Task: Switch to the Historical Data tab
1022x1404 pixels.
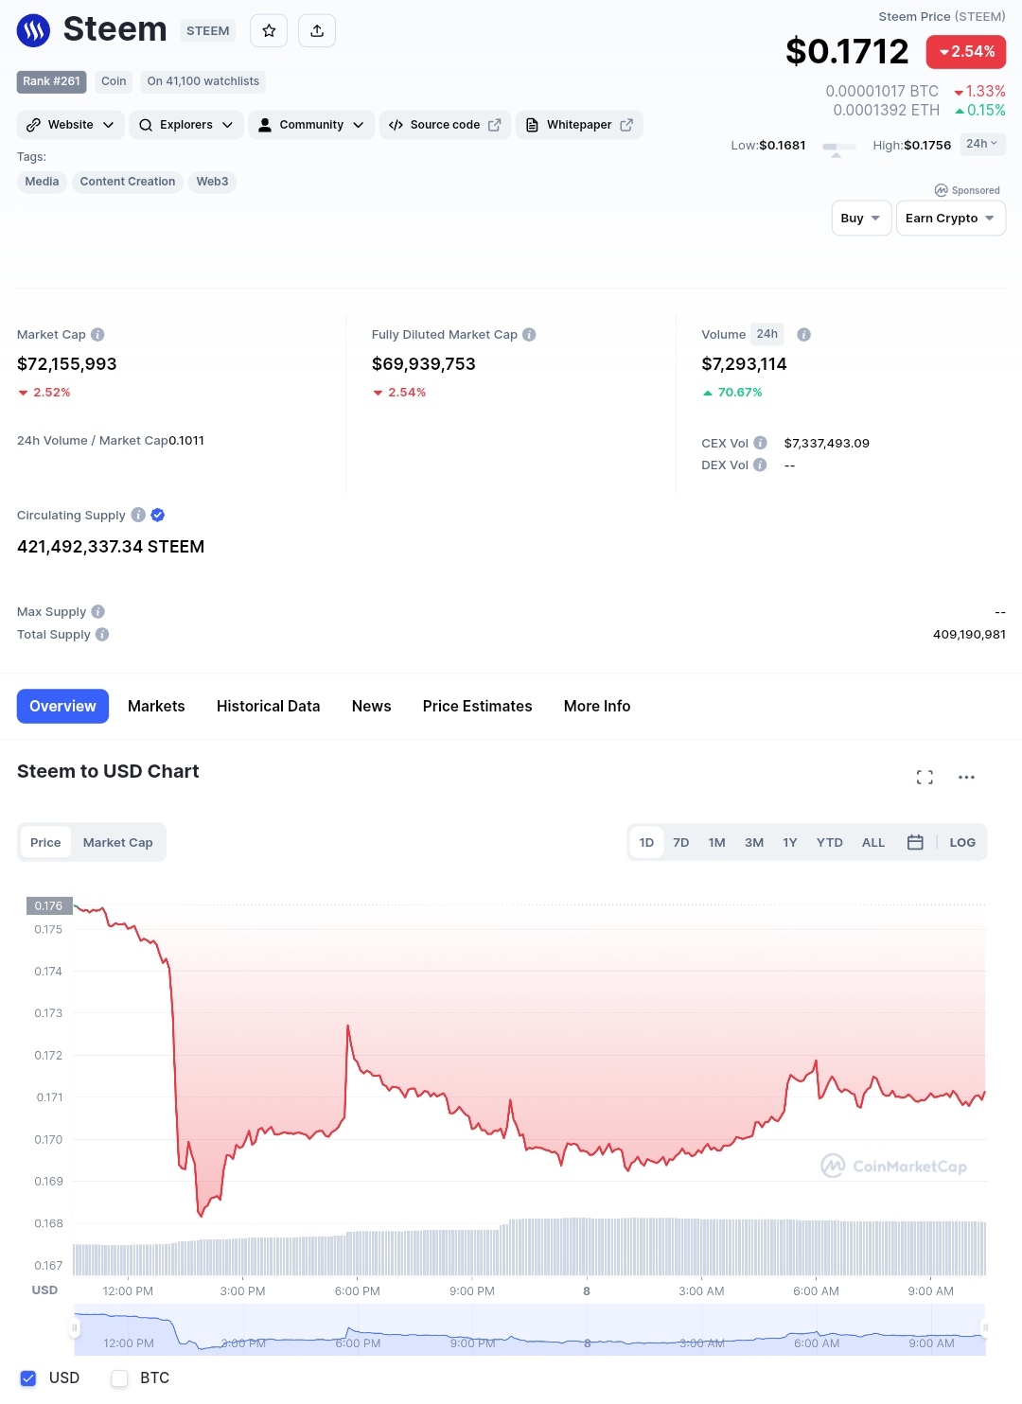Action: pos(269,707)
